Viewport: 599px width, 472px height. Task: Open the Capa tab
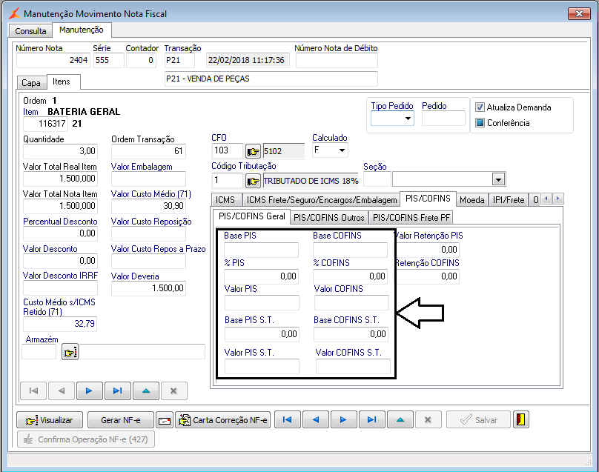30,83
